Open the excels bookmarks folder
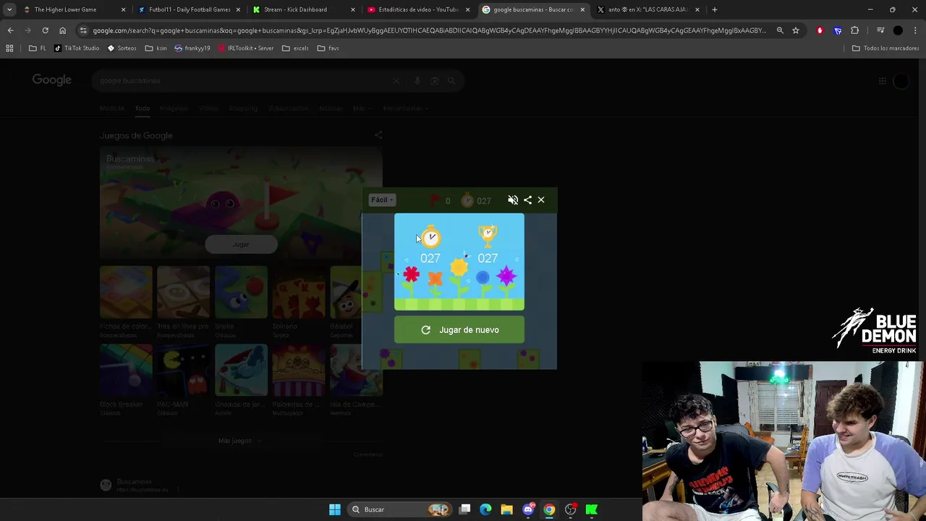 coord(295,48)
